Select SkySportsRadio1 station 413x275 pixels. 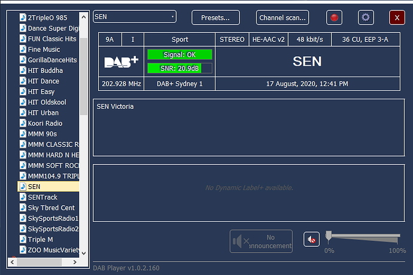[49, 218]
